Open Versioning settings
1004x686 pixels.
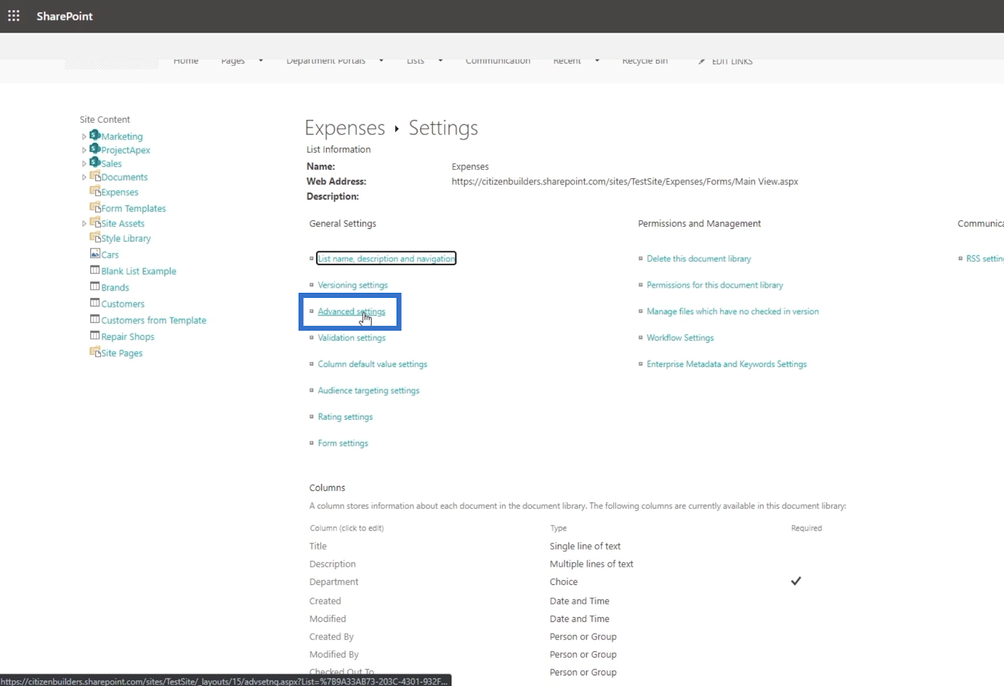353,285
